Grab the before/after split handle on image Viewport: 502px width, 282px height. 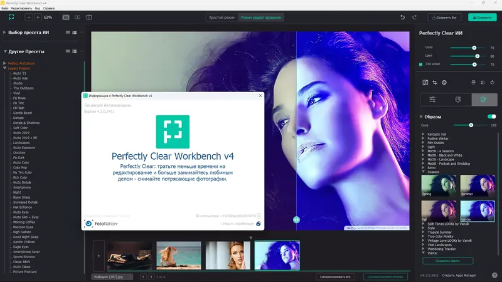tap(296, 220)
